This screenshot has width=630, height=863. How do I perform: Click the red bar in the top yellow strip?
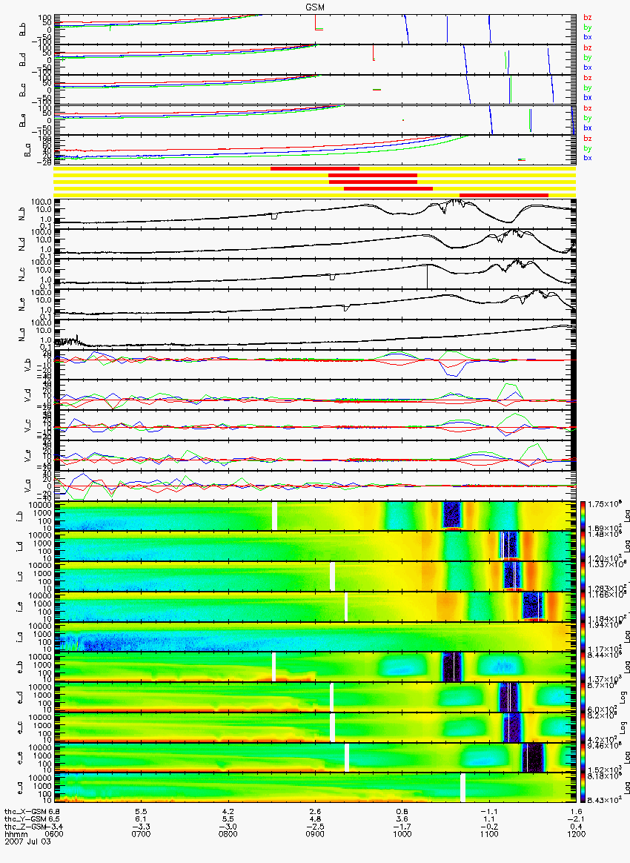pyautogui.click(x=315, y=168)
